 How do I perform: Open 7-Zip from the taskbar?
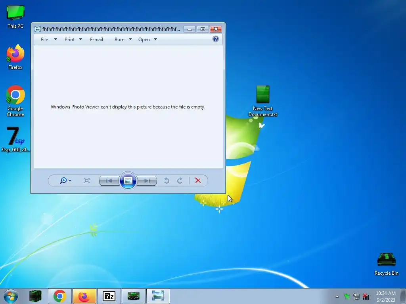coord(109,296)
